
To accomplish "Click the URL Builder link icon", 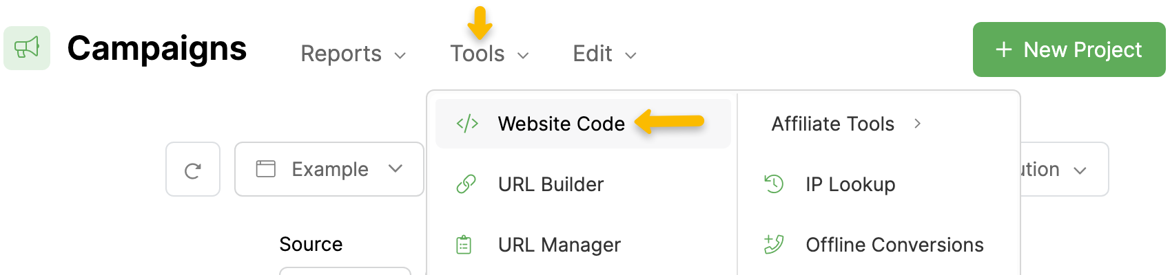I will coord(466,184).
